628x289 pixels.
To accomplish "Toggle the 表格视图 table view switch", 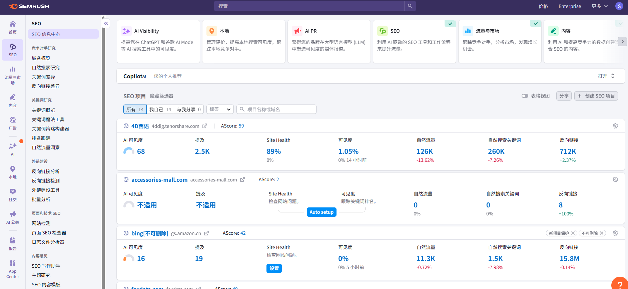I will [525, 96].
